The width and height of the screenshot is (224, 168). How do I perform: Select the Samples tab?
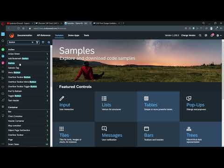coord(59,35)
